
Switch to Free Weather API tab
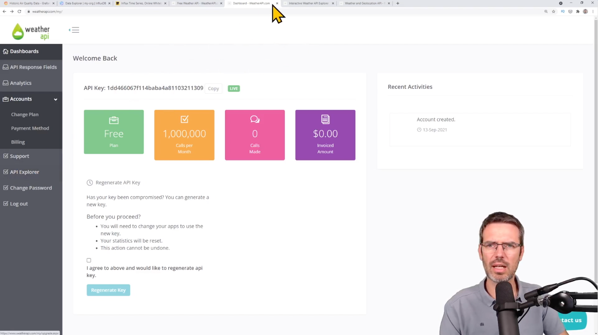tap(197, 3)
